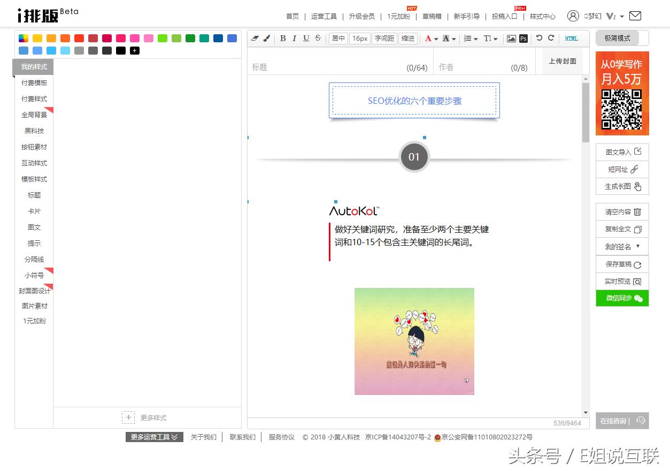Switch to HTML source view
The image size is (670, 471).
tap(572, 38)
